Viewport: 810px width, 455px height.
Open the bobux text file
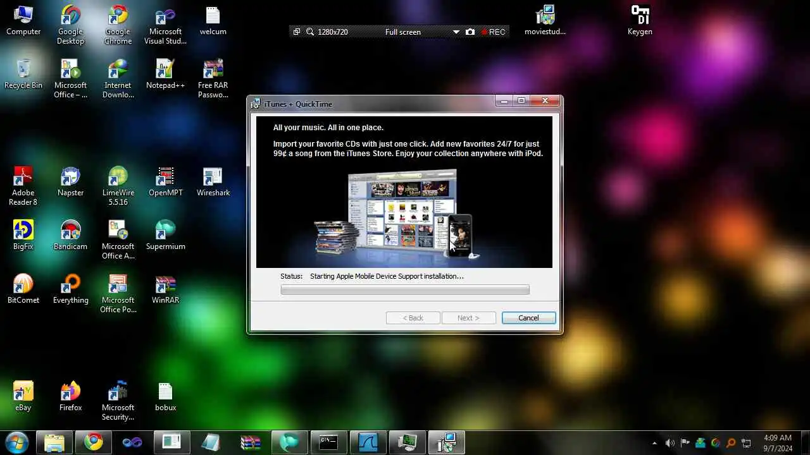(165, 397)
